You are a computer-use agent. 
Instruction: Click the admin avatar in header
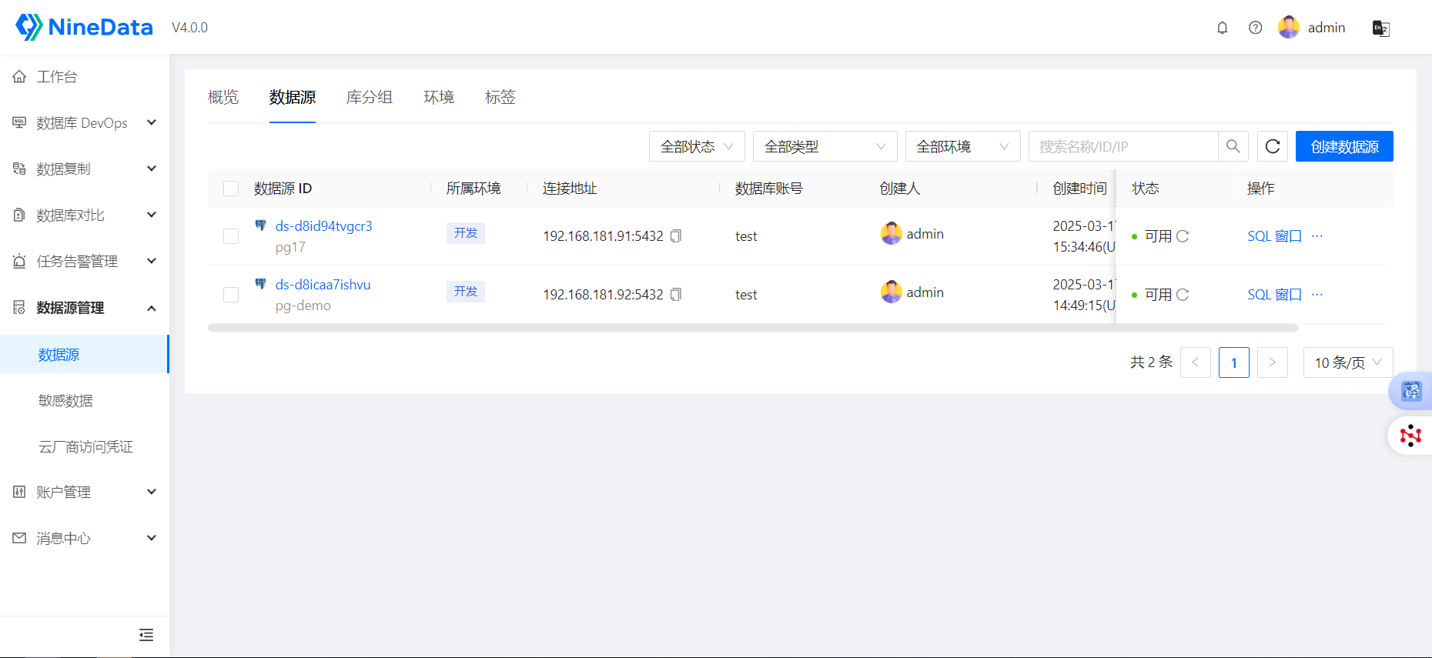1288,28
